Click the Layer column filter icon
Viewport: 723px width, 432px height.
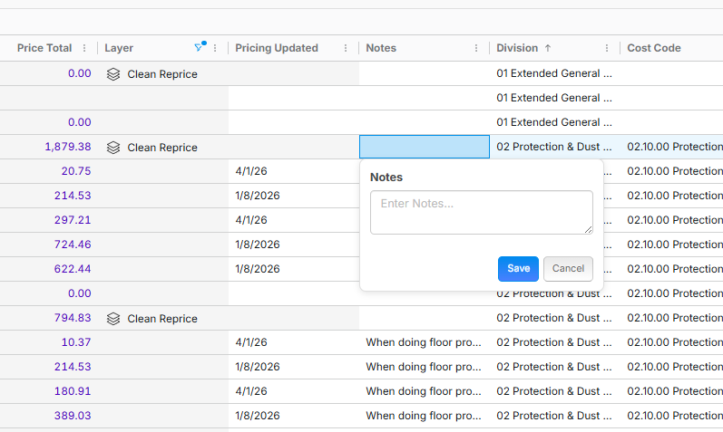coord(200,48)
